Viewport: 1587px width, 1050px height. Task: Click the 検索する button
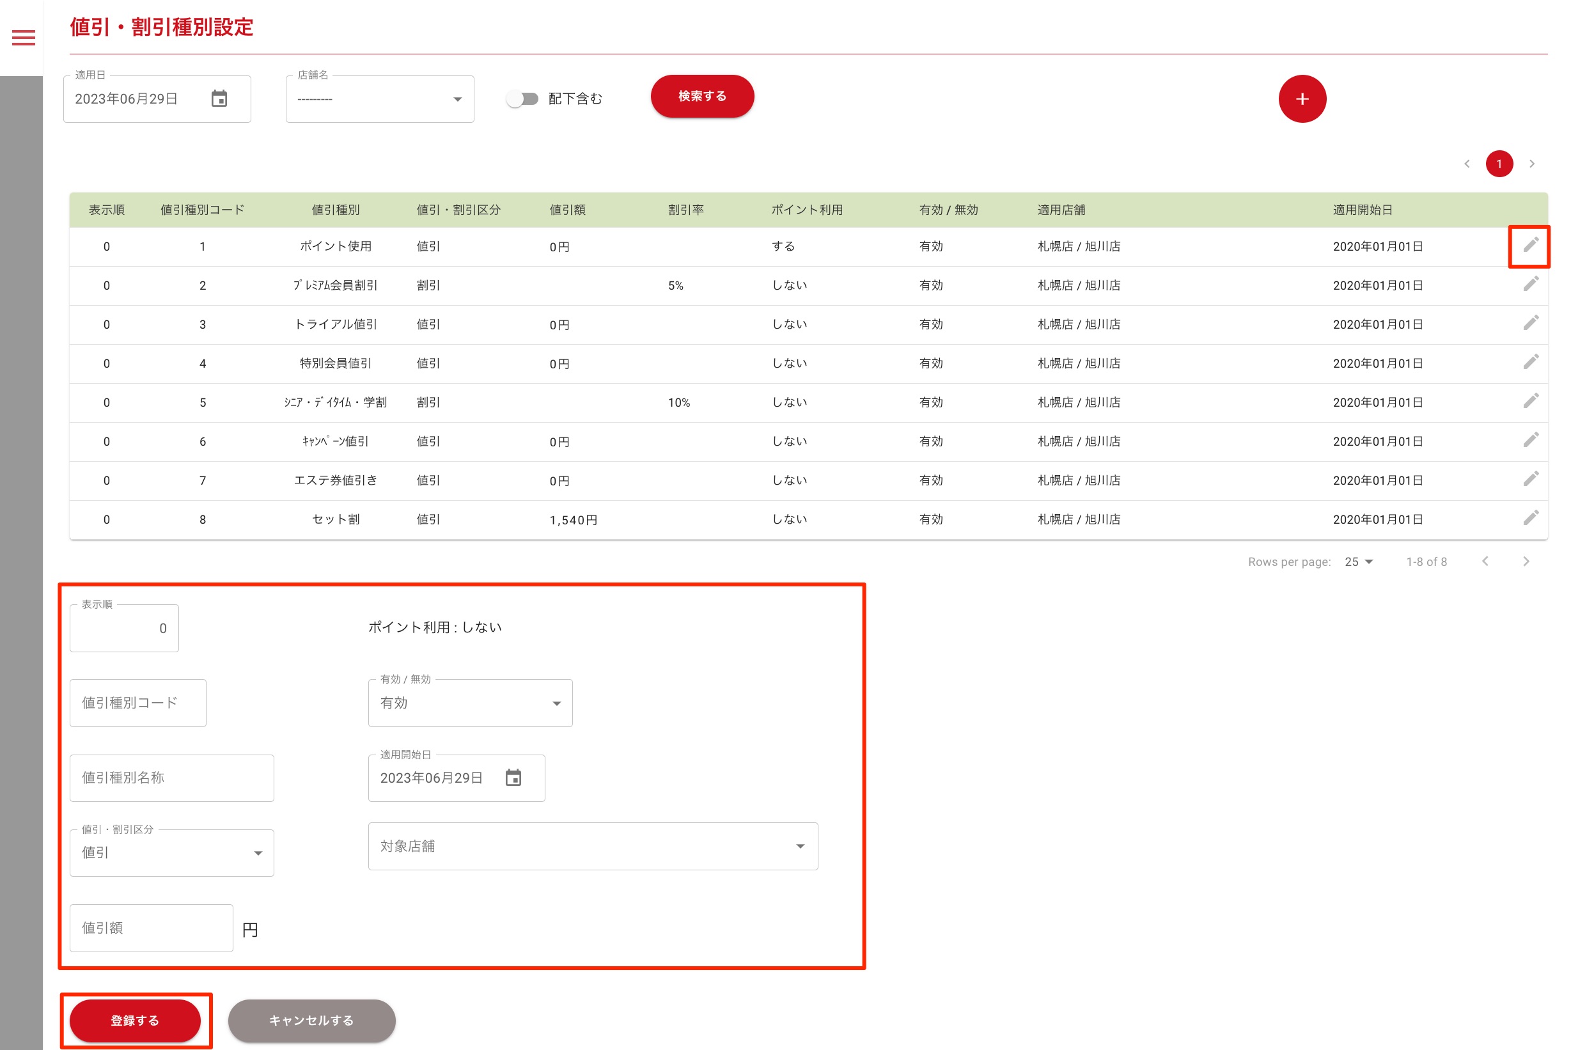[702, 97]
